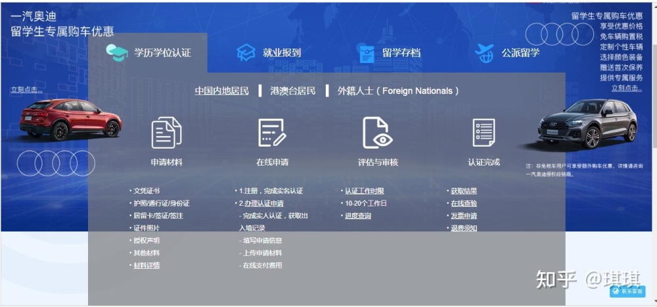
Task: Click the 其他材料 list item
Action: (147, 253)
